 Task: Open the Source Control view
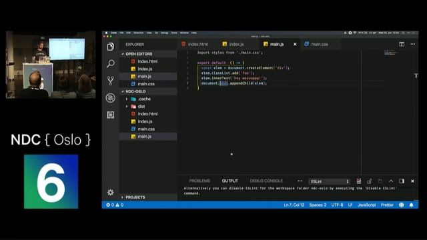pyautogui.click(x=110, y=81)
